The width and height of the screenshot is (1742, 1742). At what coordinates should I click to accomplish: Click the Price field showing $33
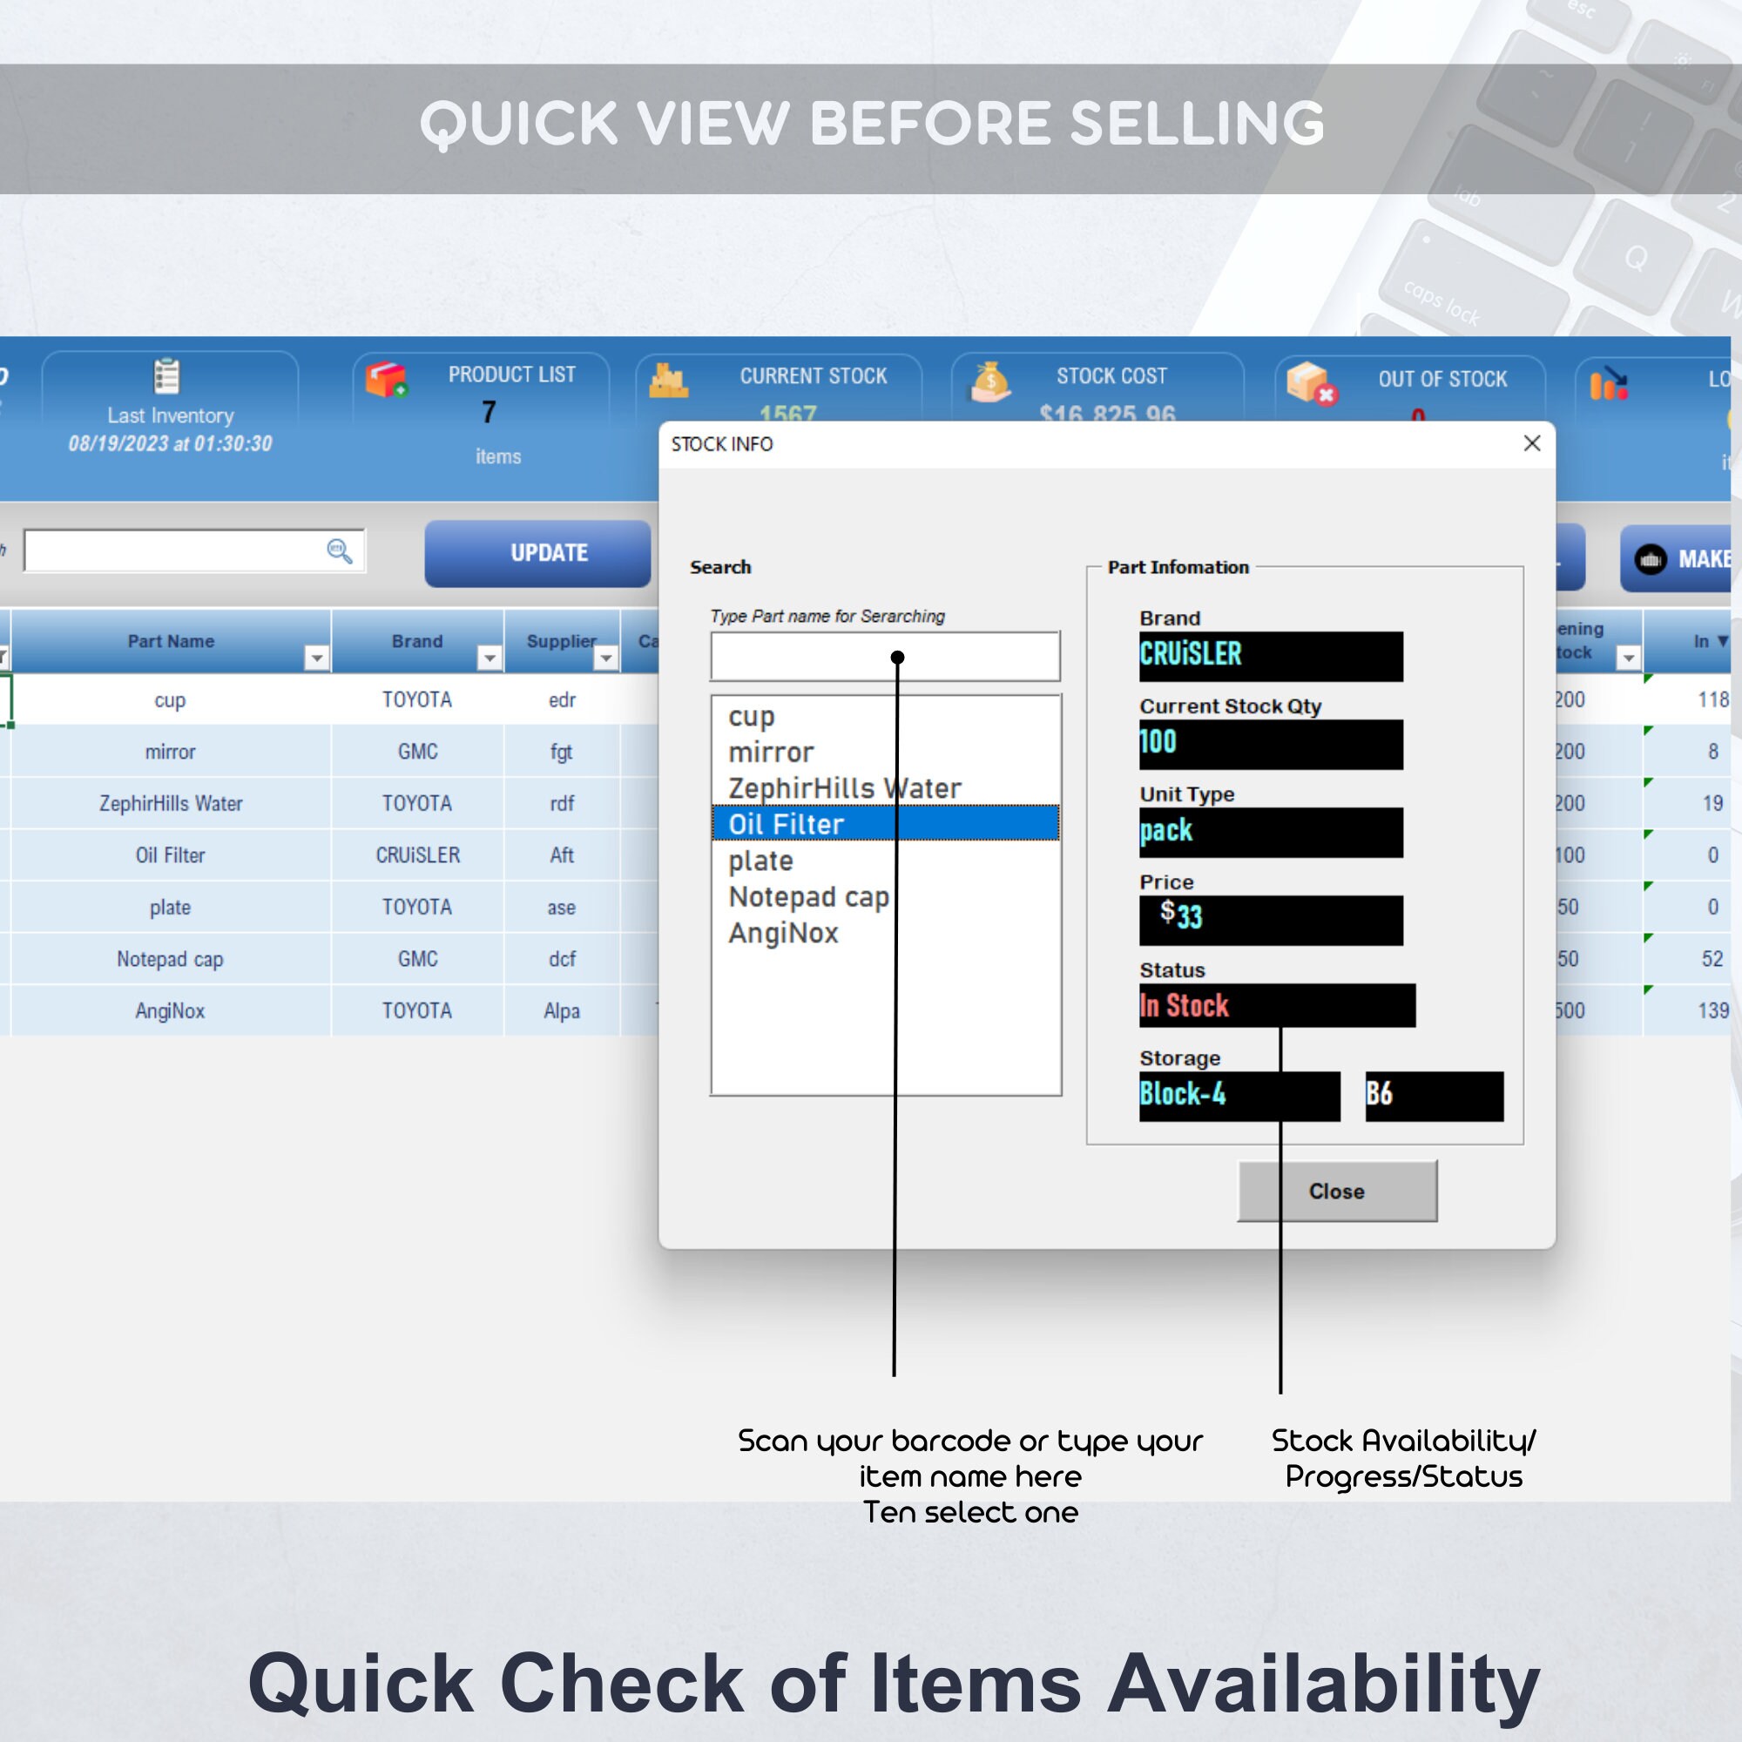[x=1272, y=920]
